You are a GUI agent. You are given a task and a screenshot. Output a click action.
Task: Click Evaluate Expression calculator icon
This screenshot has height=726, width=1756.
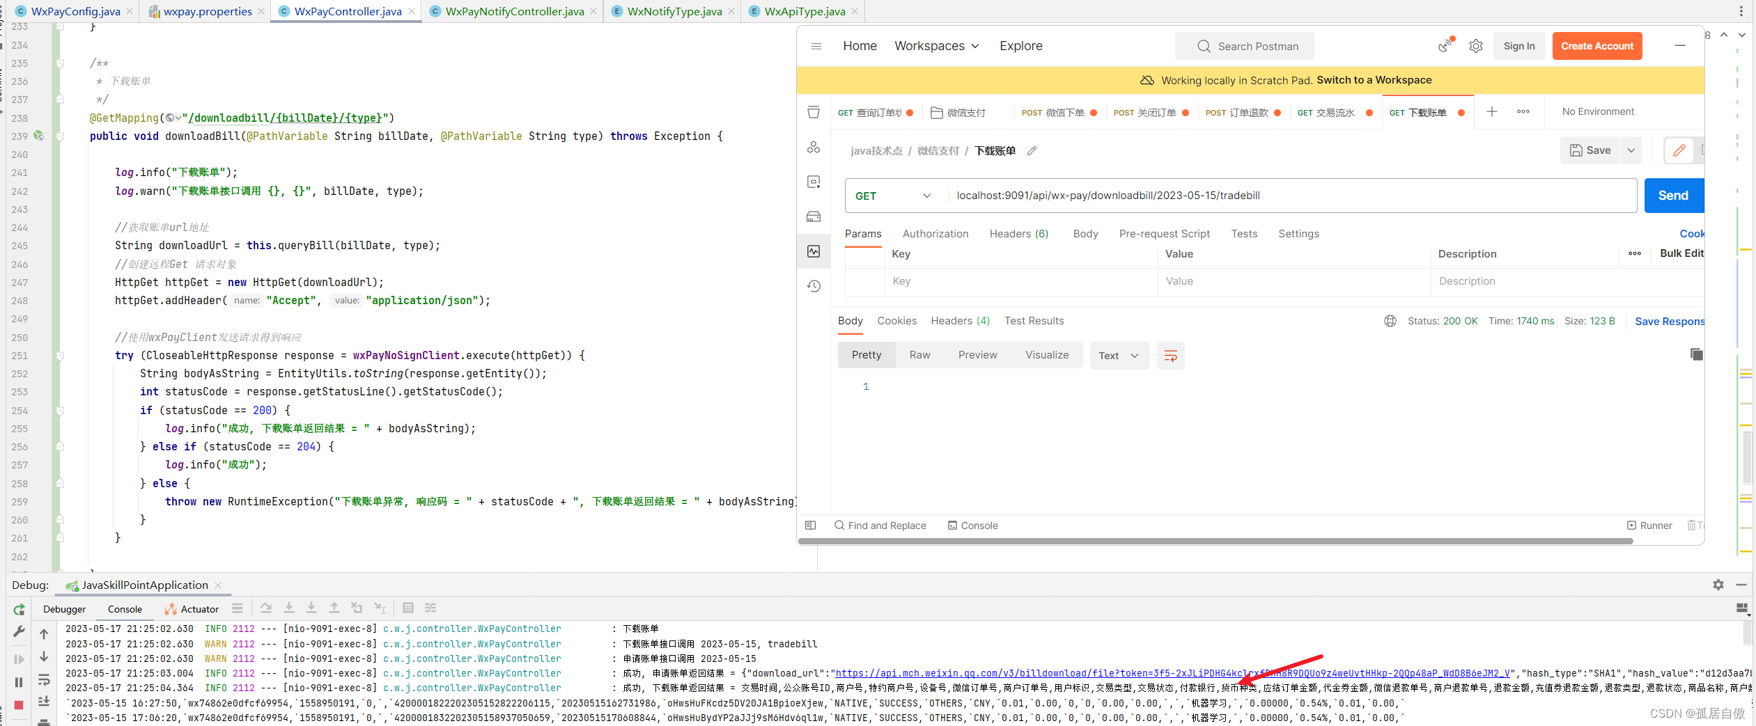[408, 608]
